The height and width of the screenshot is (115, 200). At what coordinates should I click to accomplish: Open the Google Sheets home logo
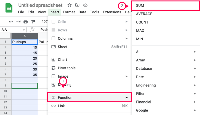tap(9, 8)
